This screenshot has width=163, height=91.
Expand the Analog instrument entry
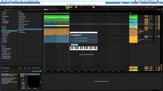[x=18, y=13]
